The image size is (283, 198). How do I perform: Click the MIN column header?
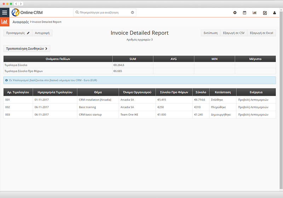pyautogui.click(x=214, y=59)
